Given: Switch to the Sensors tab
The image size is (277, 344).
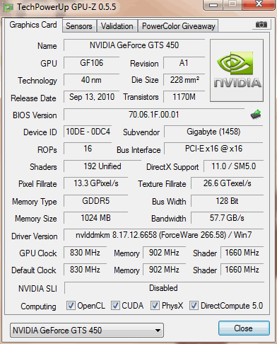Looking at the screenshot, I should (x=79, y=26).
